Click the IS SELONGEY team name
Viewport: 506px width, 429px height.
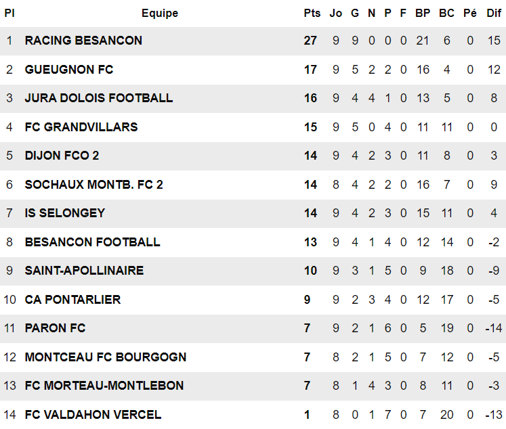click(x=65, y=213)
